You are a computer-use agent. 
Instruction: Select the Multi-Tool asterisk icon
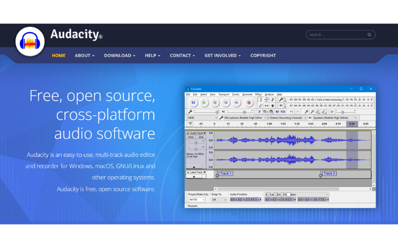[273, 106]
